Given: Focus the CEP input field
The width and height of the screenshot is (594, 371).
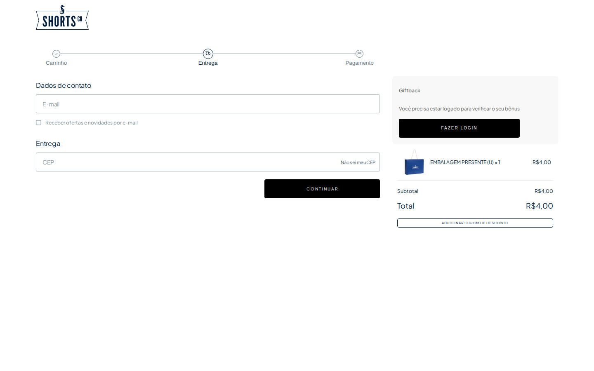Looking at the screenshot, I should pyautogui.click(x=208, y=162).
